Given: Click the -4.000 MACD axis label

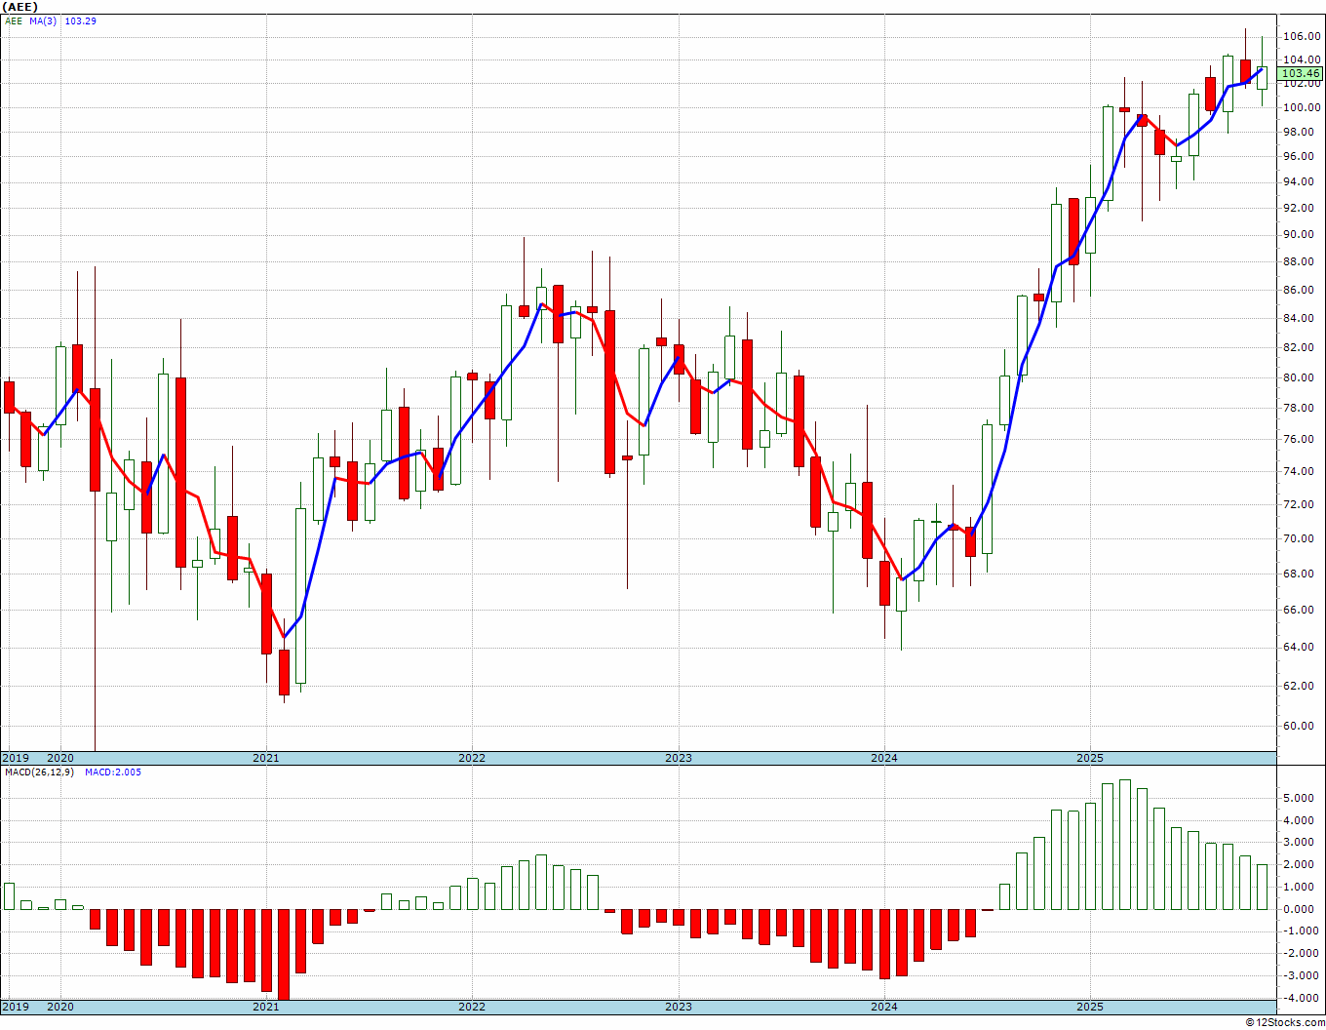Looking at the screenshot, I should point(1300,998).
